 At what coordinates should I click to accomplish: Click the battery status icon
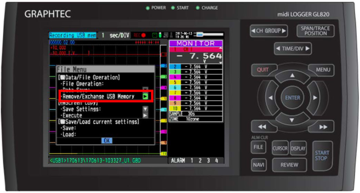160,35
